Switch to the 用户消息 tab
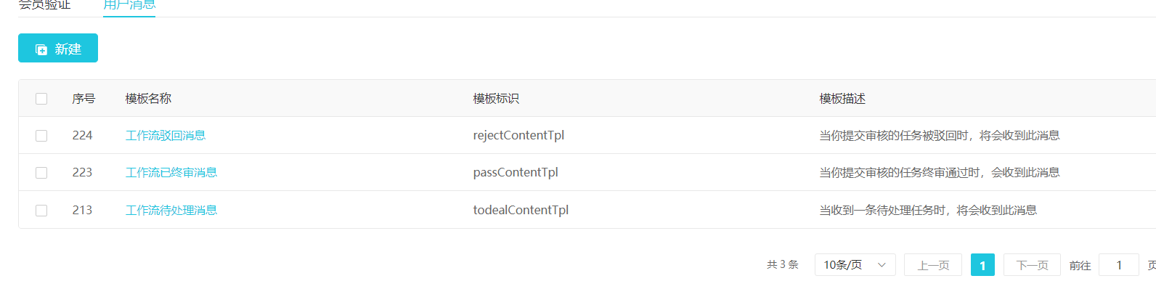The width and height of the screenshot is (1156, 305). point(129,5)
